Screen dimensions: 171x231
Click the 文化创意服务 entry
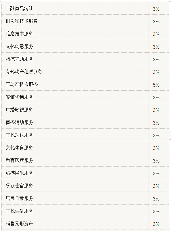point(19,46)
